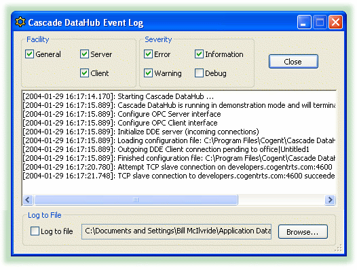357x270 pixels.
Task: Enable the Debug severity checkbox
Action: pos(199,73)
